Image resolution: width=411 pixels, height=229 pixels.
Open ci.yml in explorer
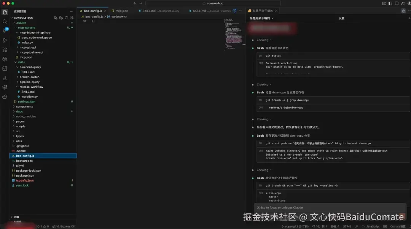tap(20, 166)
